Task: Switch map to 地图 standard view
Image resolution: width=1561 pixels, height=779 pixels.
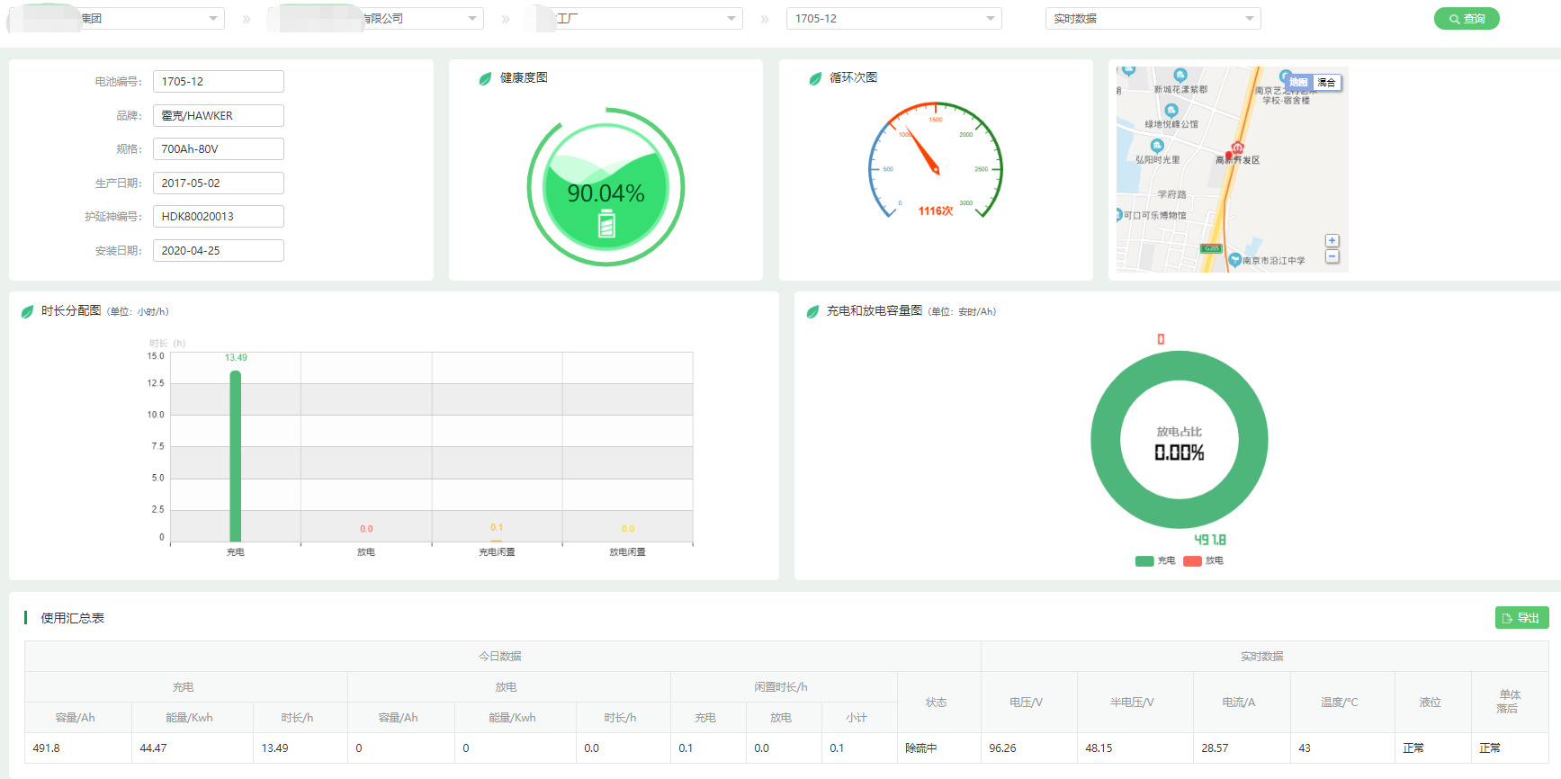Action: pyautogui.click(x=1298, y=83)
